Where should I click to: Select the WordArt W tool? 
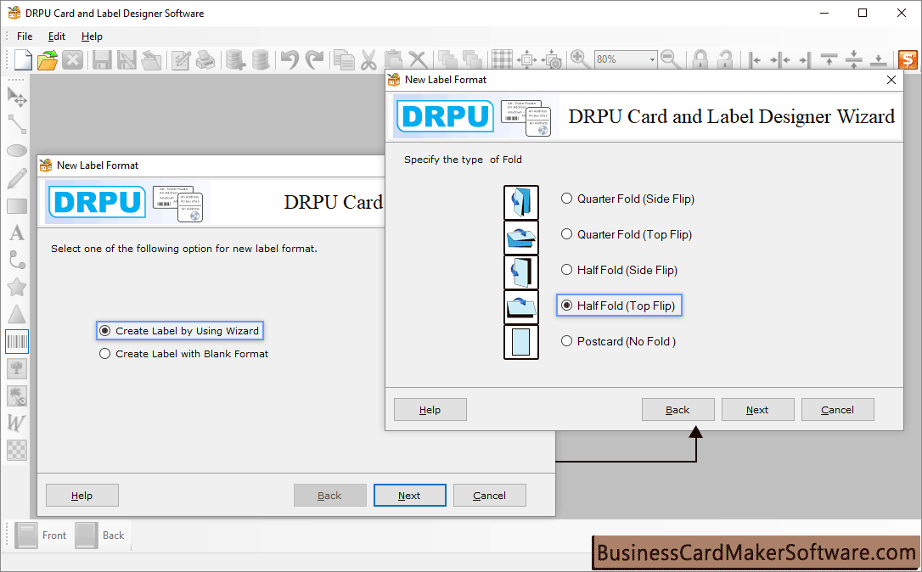point(16,423)
